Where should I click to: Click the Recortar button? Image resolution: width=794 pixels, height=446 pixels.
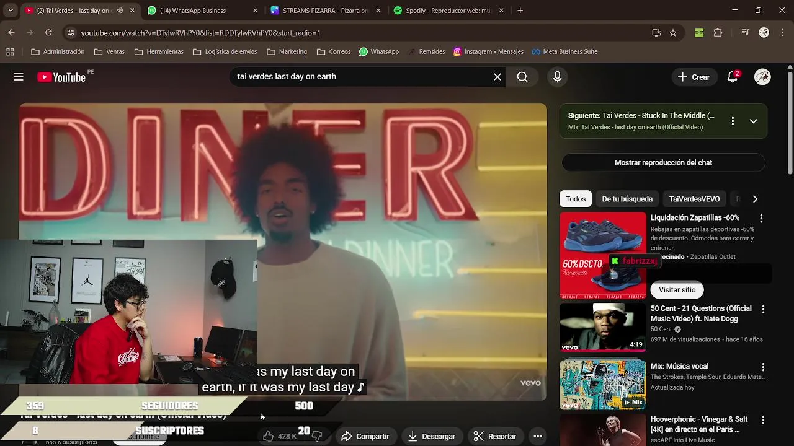click(495, 436)
